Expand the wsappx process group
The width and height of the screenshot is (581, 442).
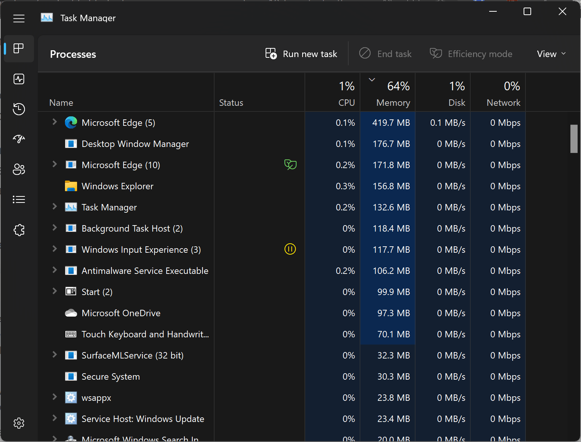pos(54,397)
